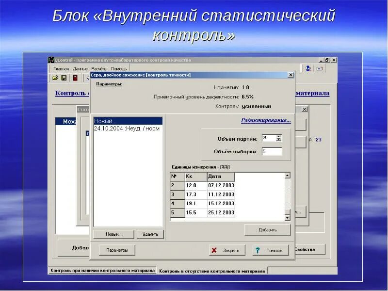Image resolution: width=388 pixels, height=291 pixels.
Task: Select the cell with value 15.5
Action: (x=196, y=213)
